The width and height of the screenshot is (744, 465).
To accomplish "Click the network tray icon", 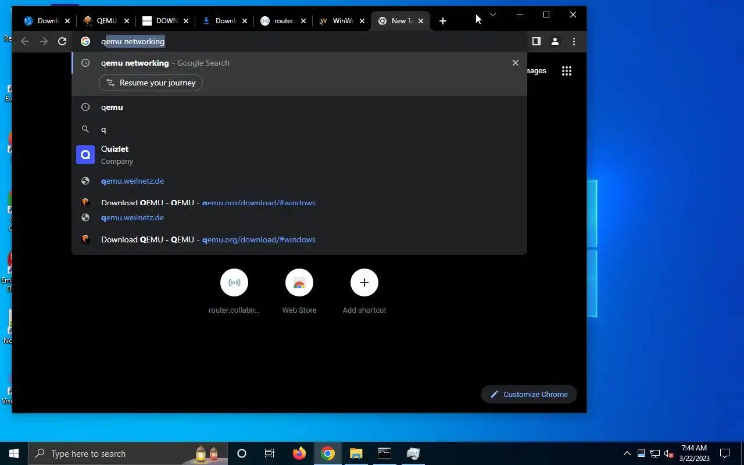I will point(655,453).
